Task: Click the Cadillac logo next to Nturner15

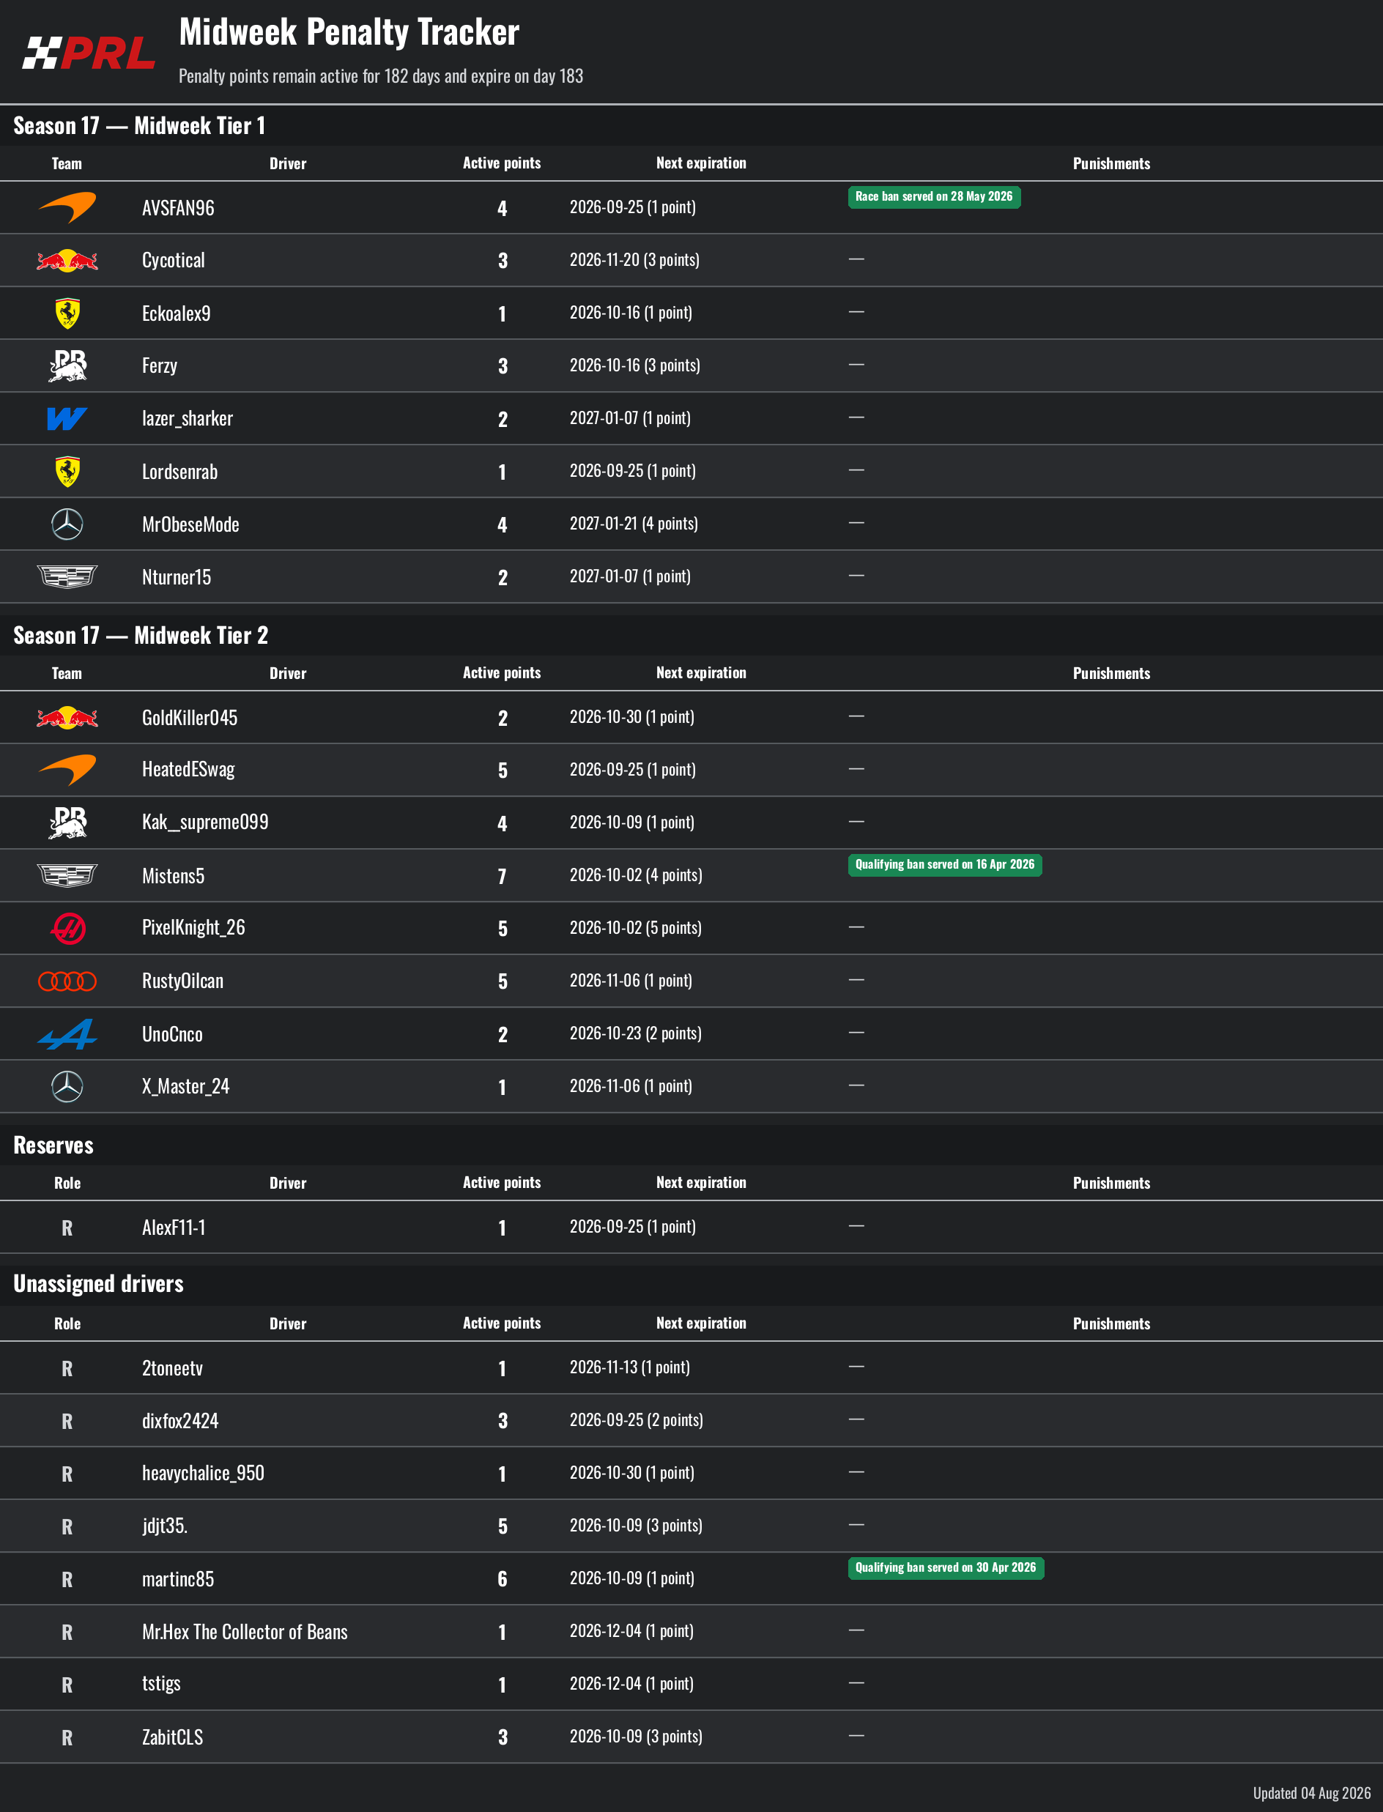Action: click(67, 577)
